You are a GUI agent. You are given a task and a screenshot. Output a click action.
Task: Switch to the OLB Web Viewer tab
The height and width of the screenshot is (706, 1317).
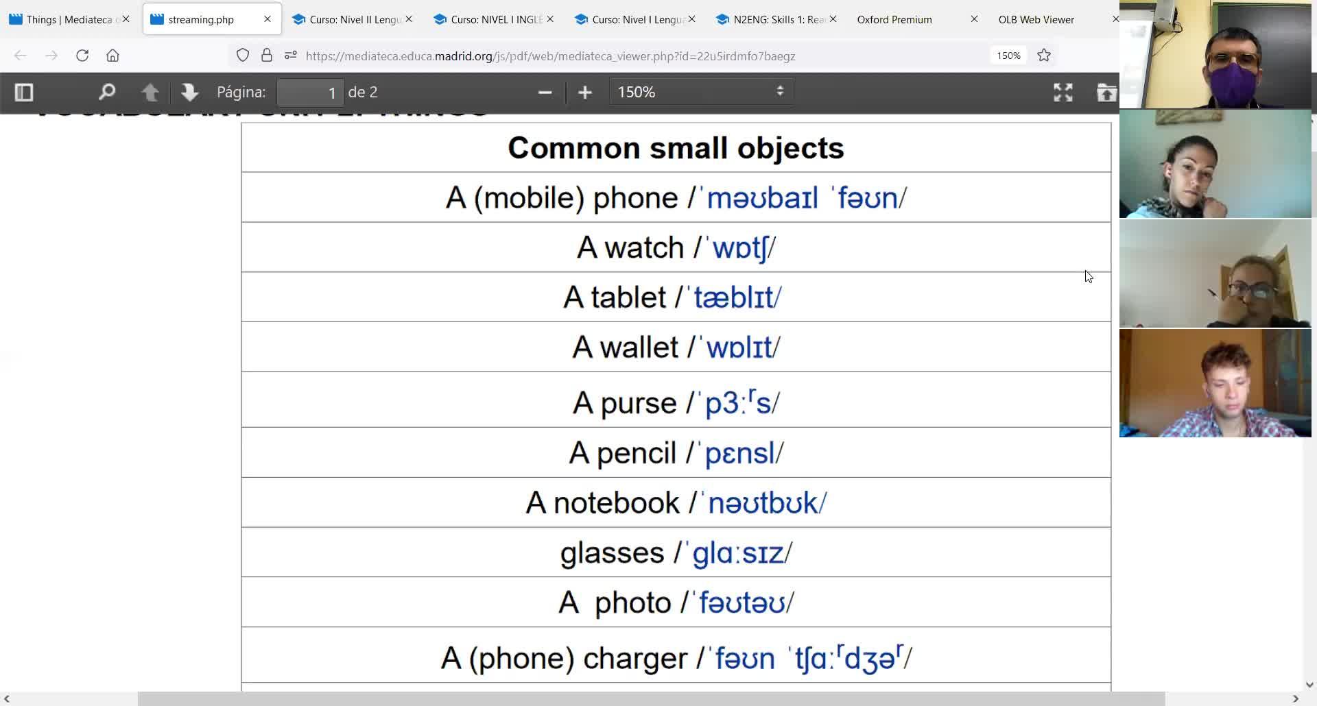[1036, 19]
